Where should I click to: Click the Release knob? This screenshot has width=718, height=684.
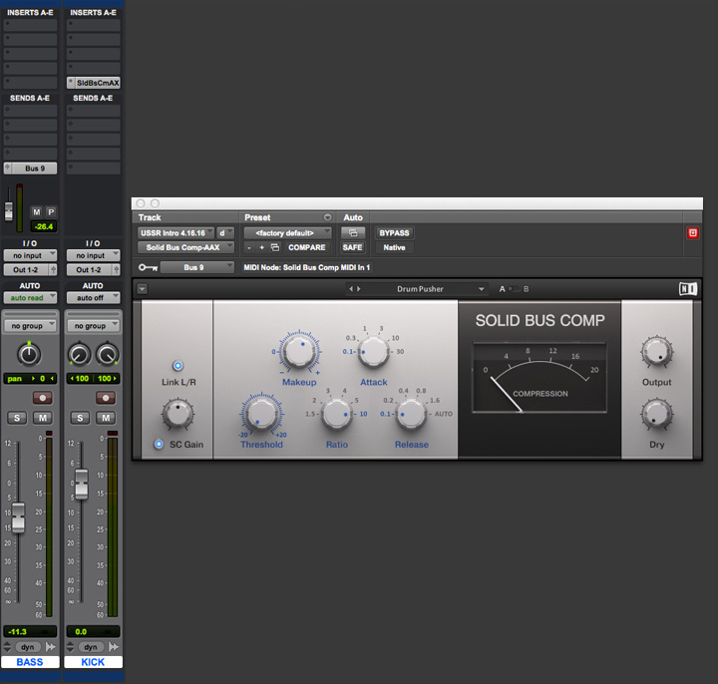click(x=411, y=414)
